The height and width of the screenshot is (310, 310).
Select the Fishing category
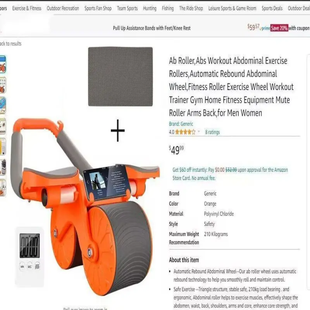point(168,8)
